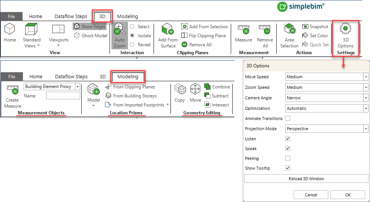Open the Move Speed dropdown
The image size is (370, 202).
point(366,77)
